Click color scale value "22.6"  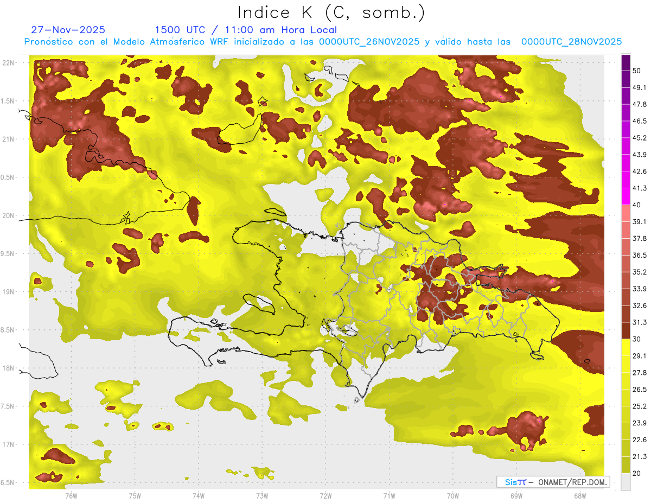(639, 440)
